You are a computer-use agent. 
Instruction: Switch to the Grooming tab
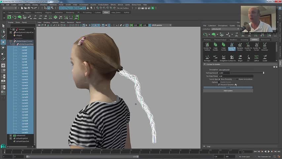pyautogui.click(x=244, y=40)
